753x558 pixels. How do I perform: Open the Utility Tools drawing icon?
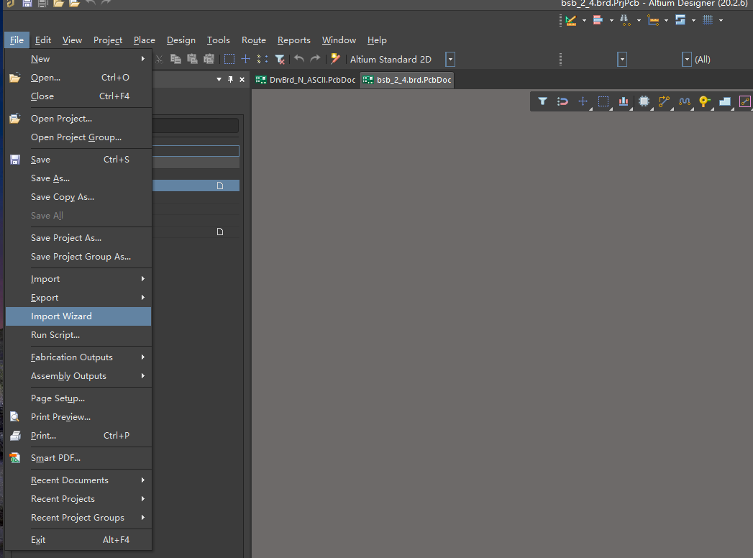[x=570, y=20]
